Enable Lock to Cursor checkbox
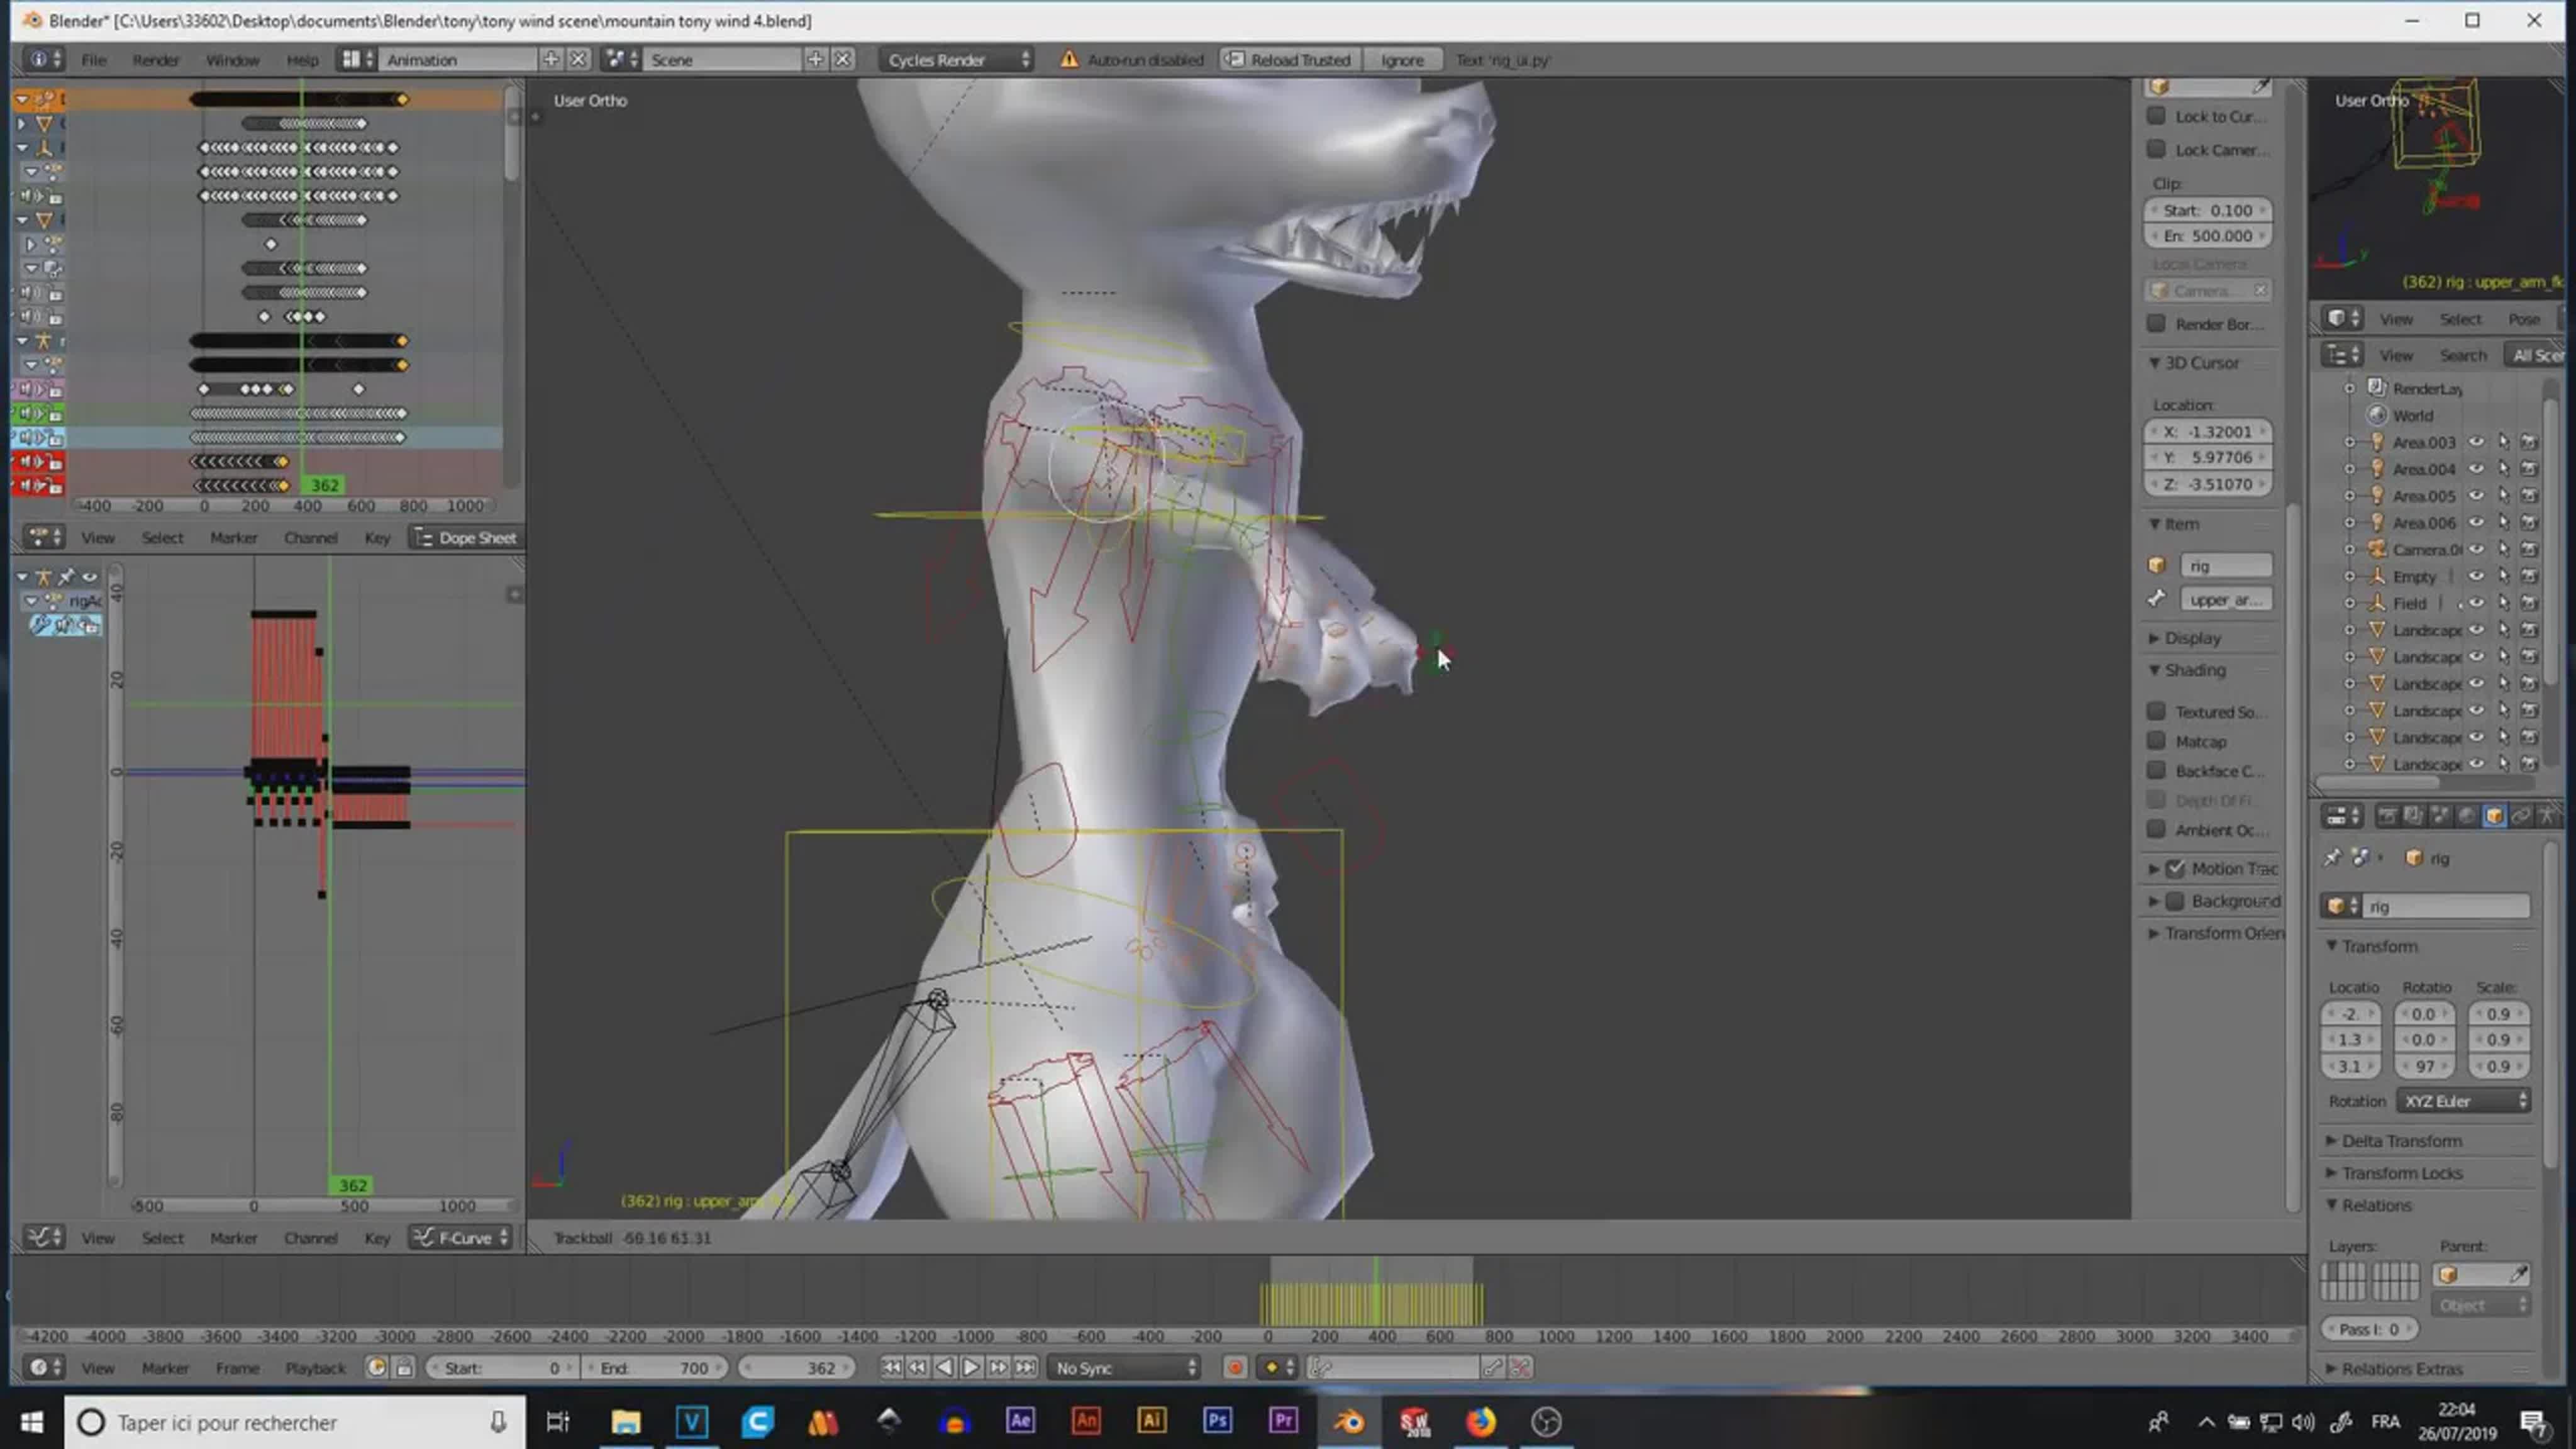Screen dimensions: 2576x1449 [2157, 116]
